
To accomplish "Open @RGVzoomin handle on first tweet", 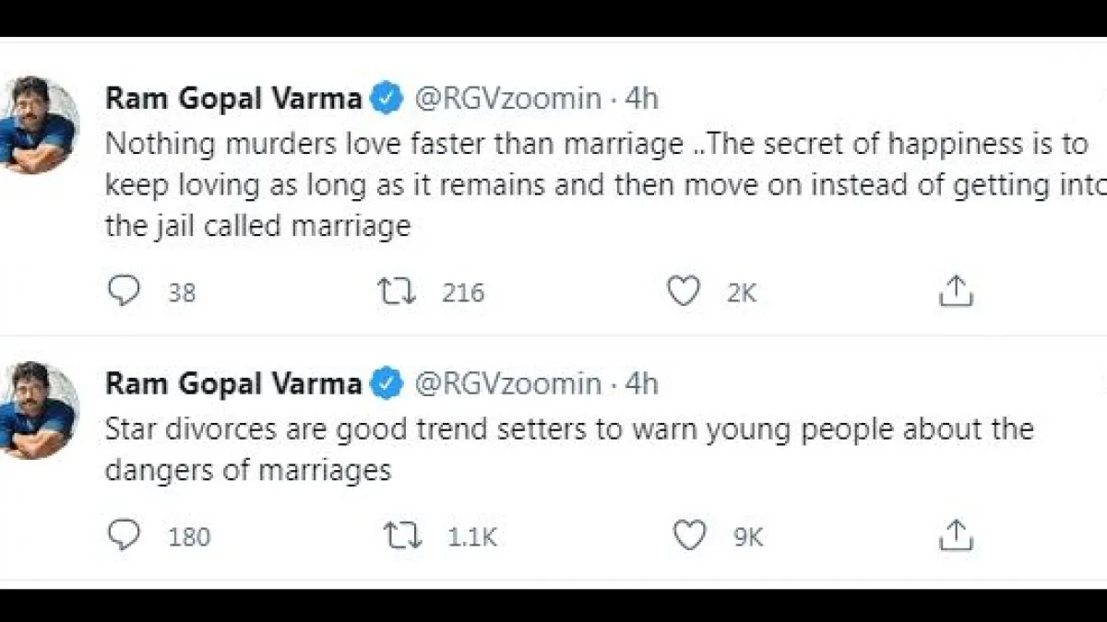I will (x=509, y=99).
